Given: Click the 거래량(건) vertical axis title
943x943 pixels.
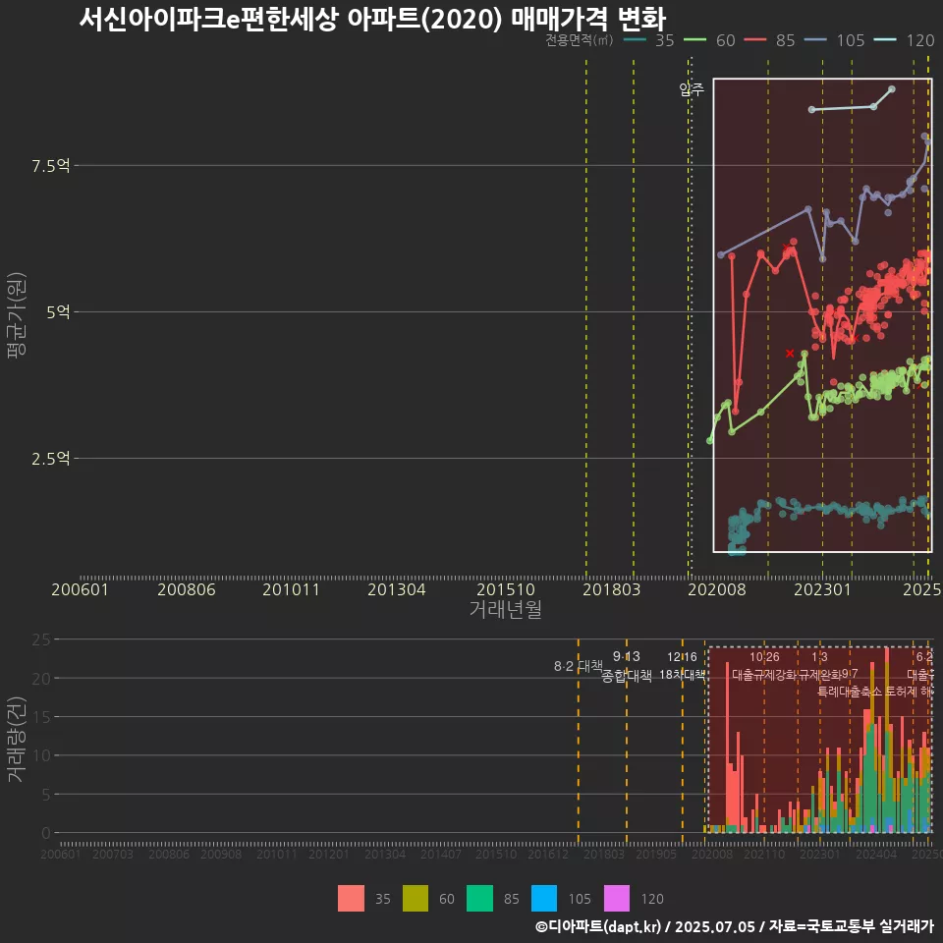Looking at the screenshot, I should coord(17,739).
